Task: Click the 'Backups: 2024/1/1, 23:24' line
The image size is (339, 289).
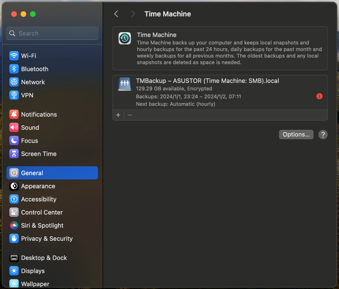Action: pyautogui.click(x=188, y=96)
